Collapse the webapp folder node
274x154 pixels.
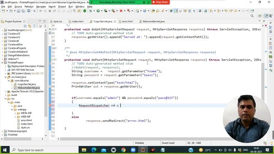pos(12,110)
